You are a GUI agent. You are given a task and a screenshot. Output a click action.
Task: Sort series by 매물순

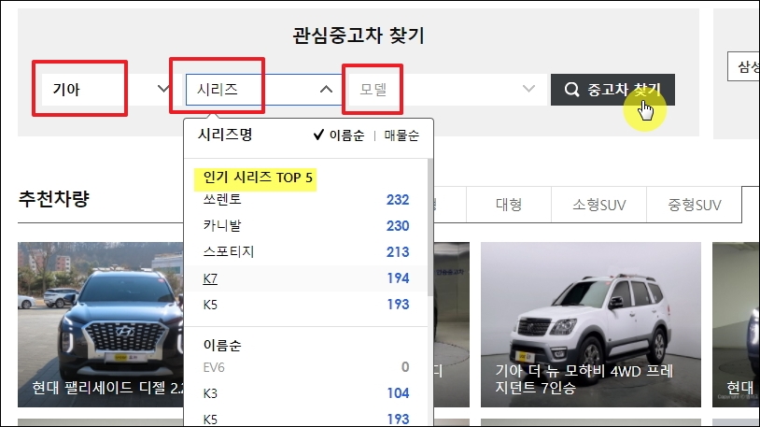pyautogui.click(x=401, y=135)
